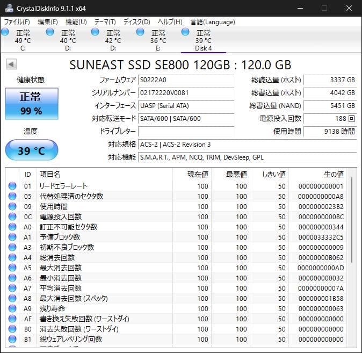The width and height of the screenshot is (362, 353).
Task: Open the テーマ(T) menu
Action: [105, 22]
